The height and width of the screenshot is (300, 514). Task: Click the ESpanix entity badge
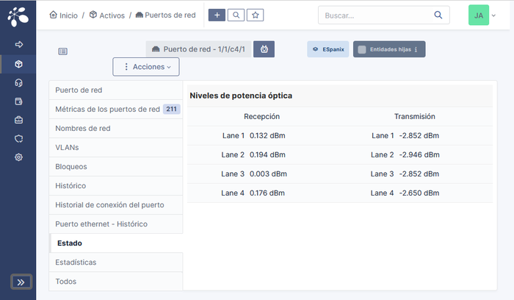coord(327,49)
